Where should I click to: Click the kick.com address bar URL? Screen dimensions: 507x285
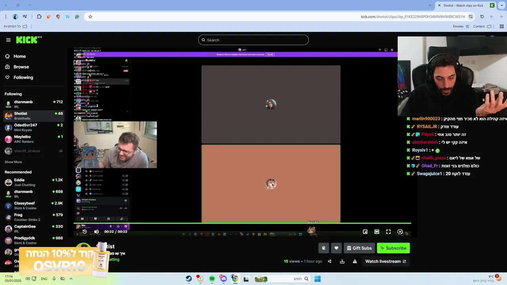click(413, 17)
